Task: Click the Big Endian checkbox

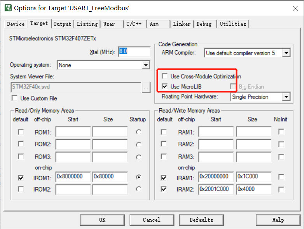Action: click(x=233, y=86)
